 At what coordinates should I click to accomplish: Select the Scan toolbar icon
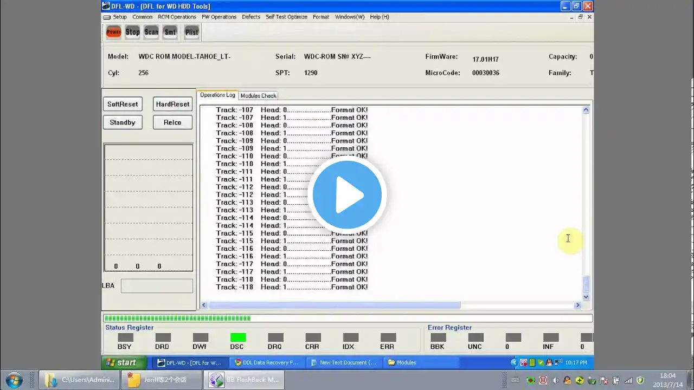point(151,32)
